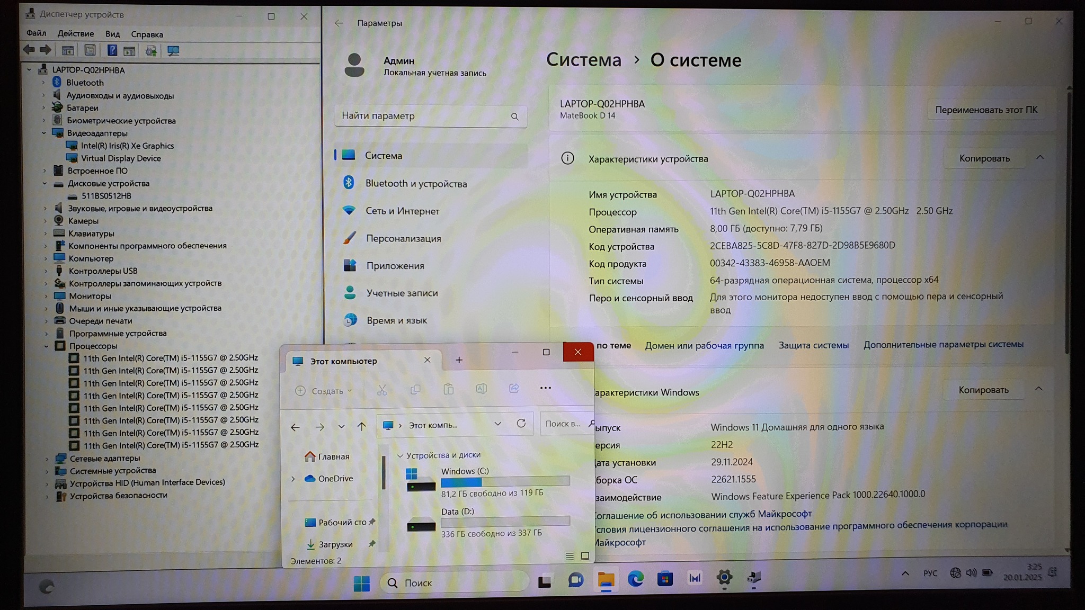The height and width of the screenshot is (610, 1085).
Task: Select Bluetooth и устройства in Settings sidebar
Action: [x=416, y=184]
